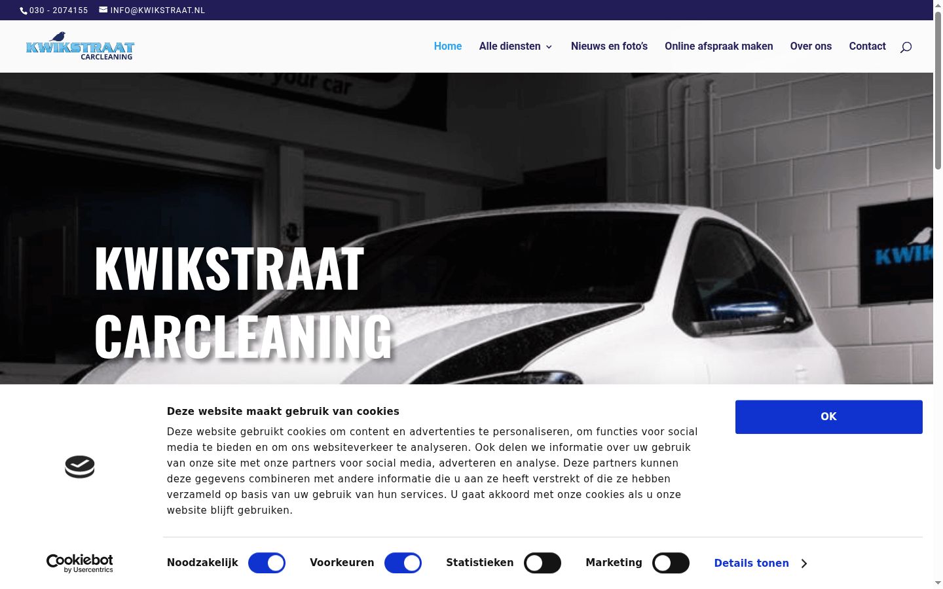Click the envelope email icon
Screen dimensions: 943x589
[x=103, y=10]
